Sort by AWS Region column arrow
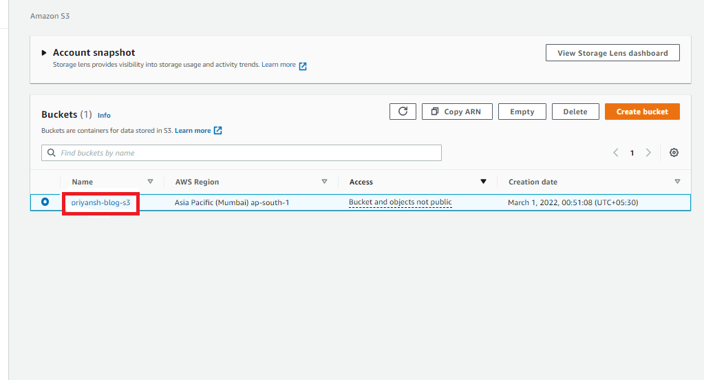This screenshot has height=380, width=704. 324,182
